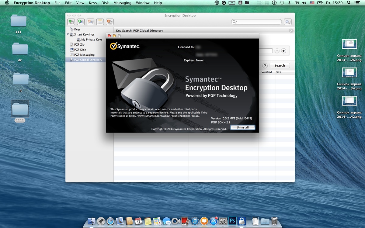
Task: Open the Keys menu
Action: [x=93, y=3]
